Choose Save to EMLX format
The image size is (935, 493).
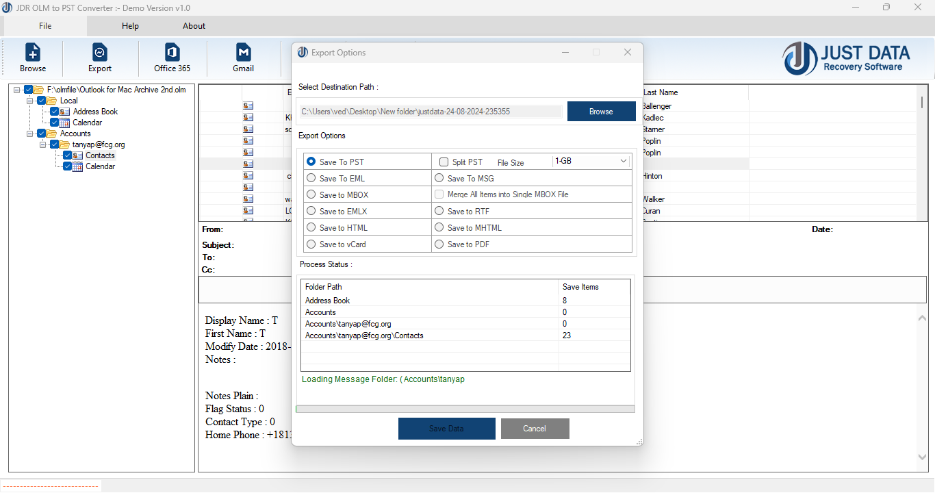click(311, 211)
